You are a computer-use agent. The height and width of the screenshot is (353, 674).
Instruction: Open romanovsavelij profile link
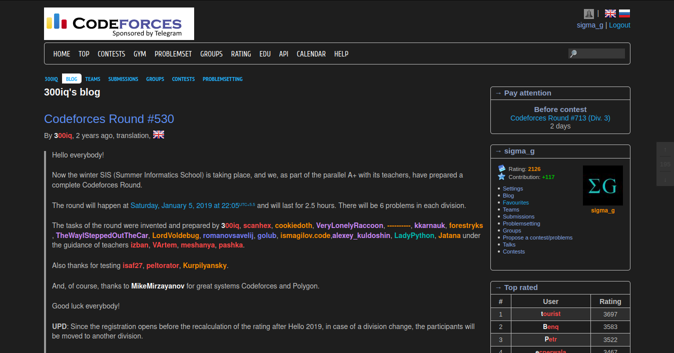pyautogui.click(x=228, y=235)
